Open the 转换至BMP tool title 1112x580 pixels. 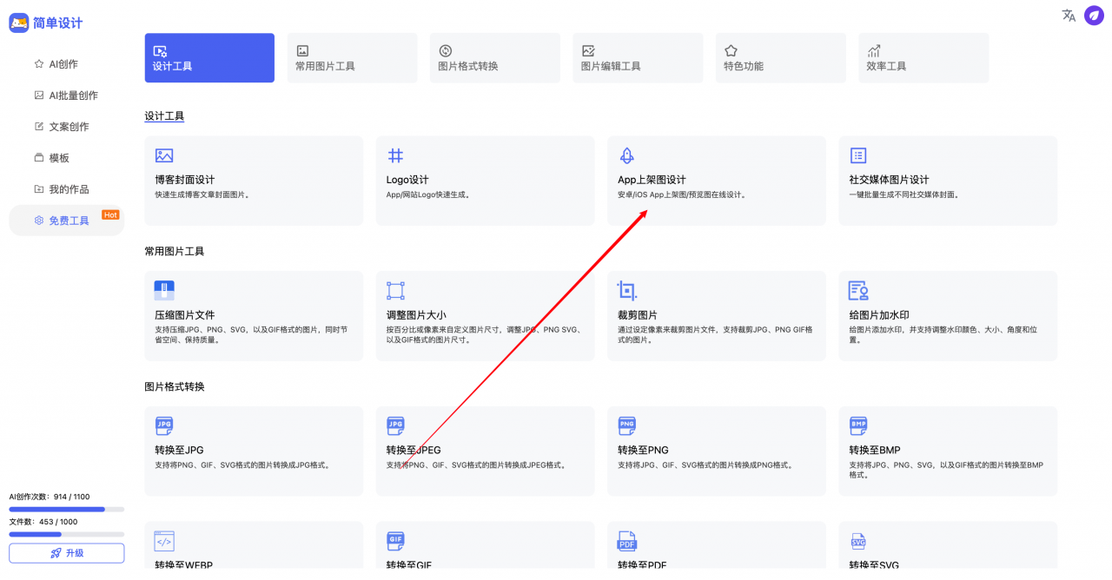coord(875,451)
